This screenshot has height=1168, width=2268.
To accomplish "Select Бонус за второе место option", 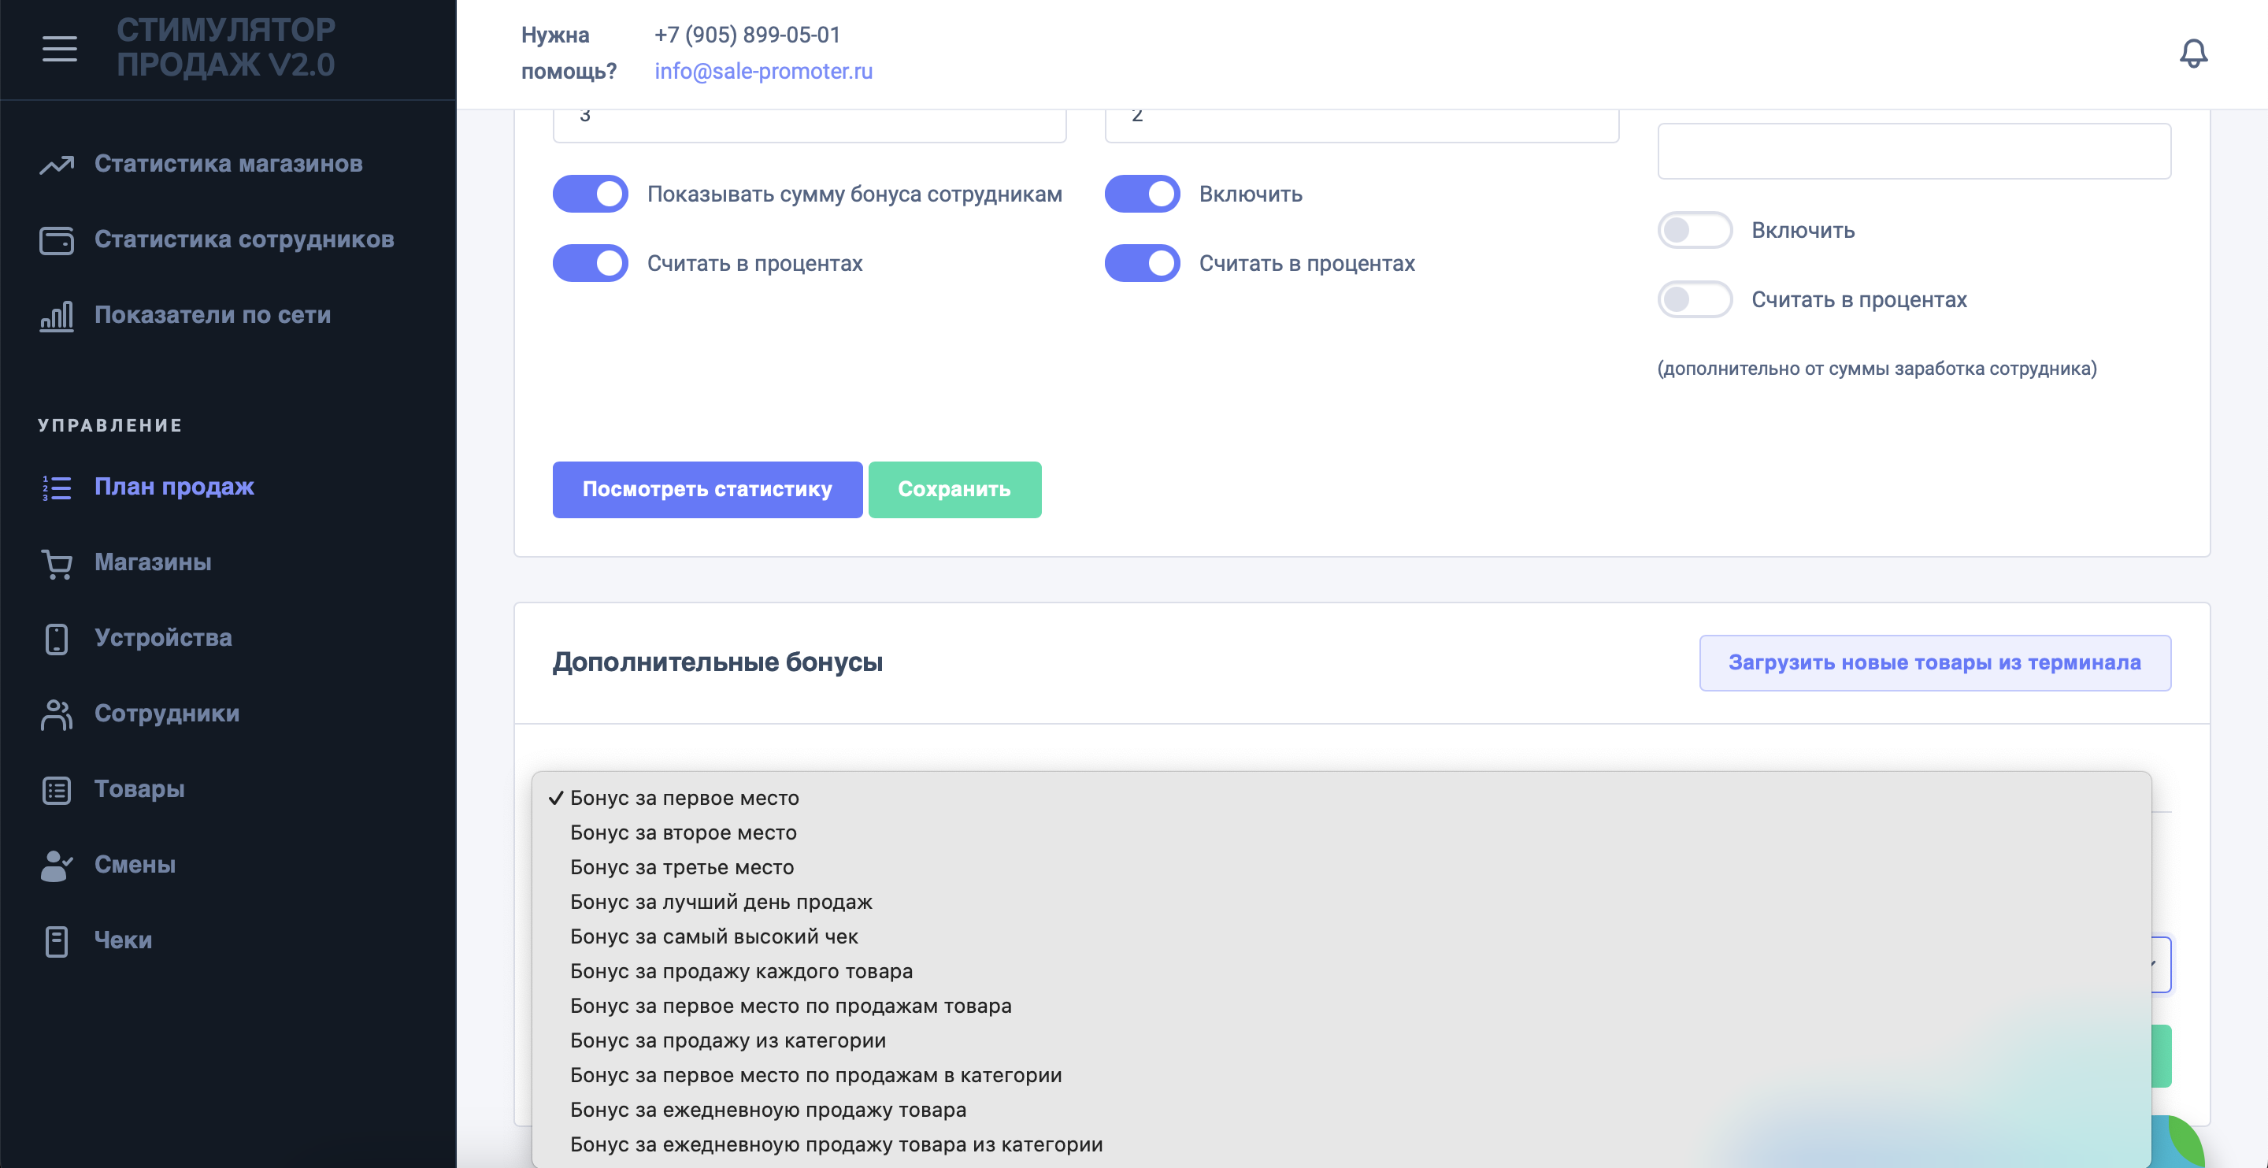I will tap(1341, 832).
